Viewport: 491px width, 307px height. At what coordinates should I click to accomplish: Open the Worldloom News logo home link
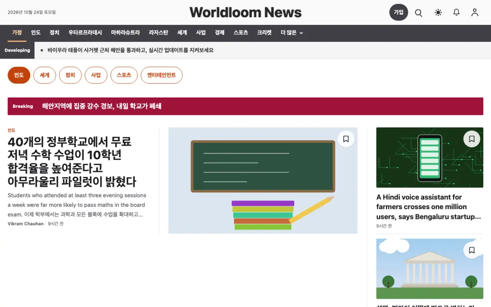(245, 12)
